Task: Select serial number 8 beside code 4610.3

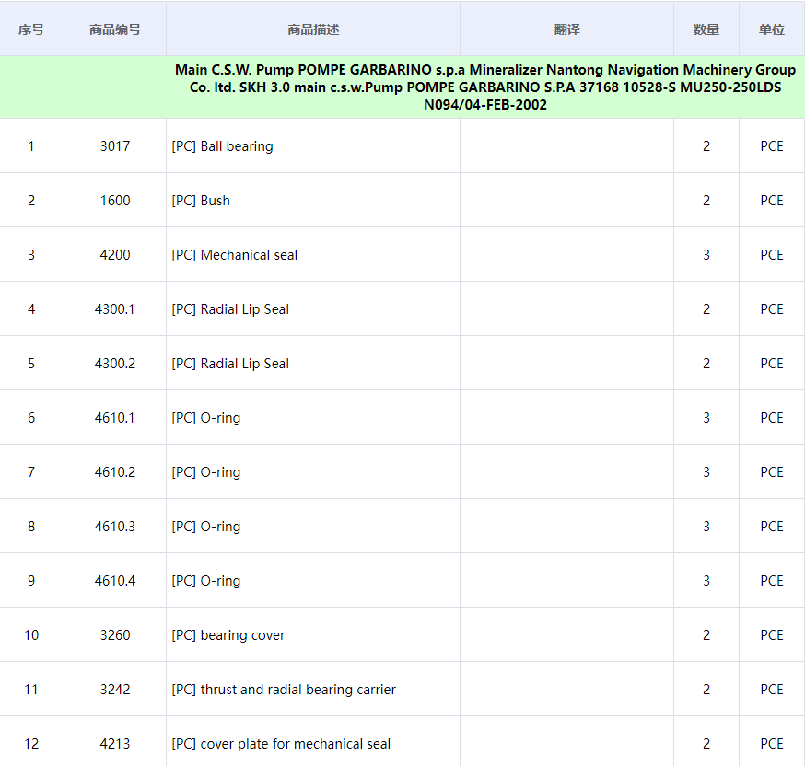Action: point(31,527)
